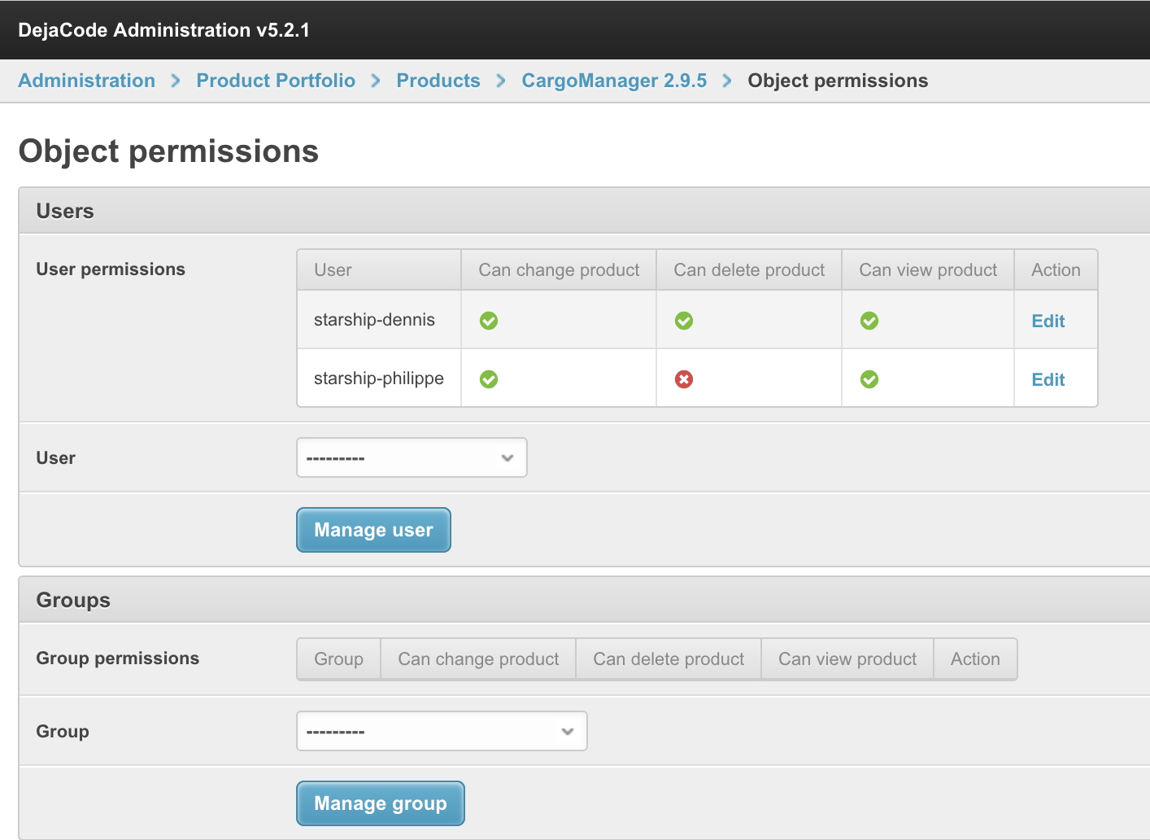The width and height of the screenshot is (1150, 840).
Task: Edit permissions for starship-philippe
Action: [x=1048, y=379]
